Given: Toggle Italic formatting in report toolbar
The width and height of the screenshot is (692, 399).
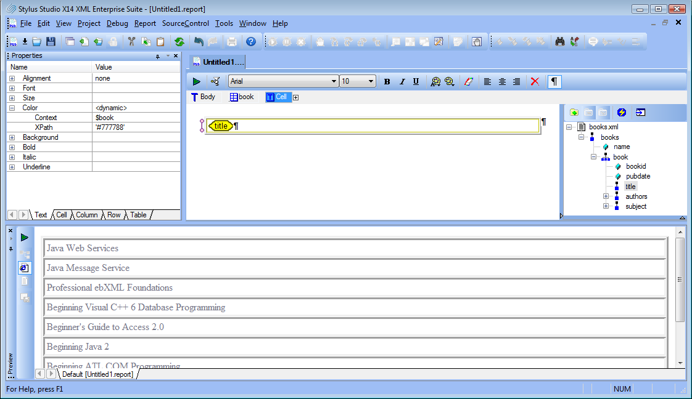Looking at the screenshot, I should 402,81.
